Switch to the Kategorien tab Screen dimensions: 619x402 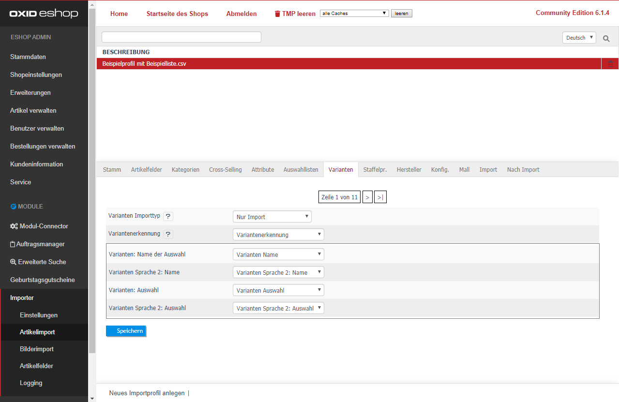click(x=185, y=170)
